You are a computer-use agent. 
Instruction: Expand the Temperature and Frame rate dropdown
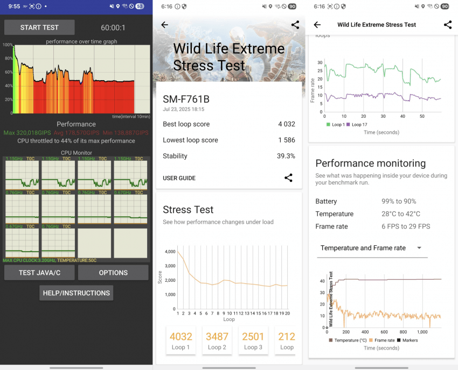pyautogui.click(x=372, y=248)
